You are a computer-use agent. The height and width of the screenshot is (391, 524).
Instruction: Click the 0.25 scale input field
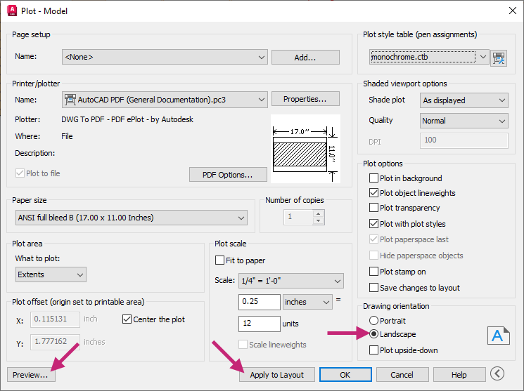pos(260,302)
